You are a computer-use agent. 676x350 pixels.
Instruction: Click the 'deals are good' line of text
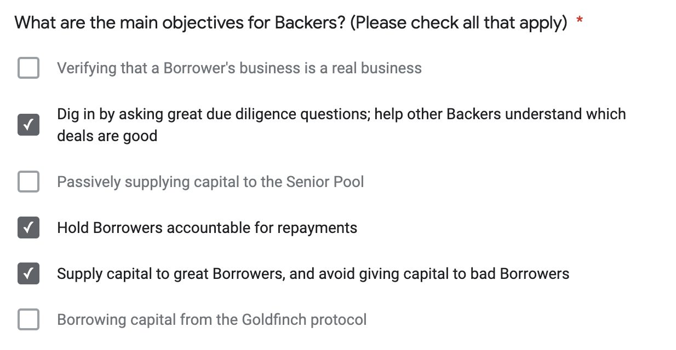107,136
